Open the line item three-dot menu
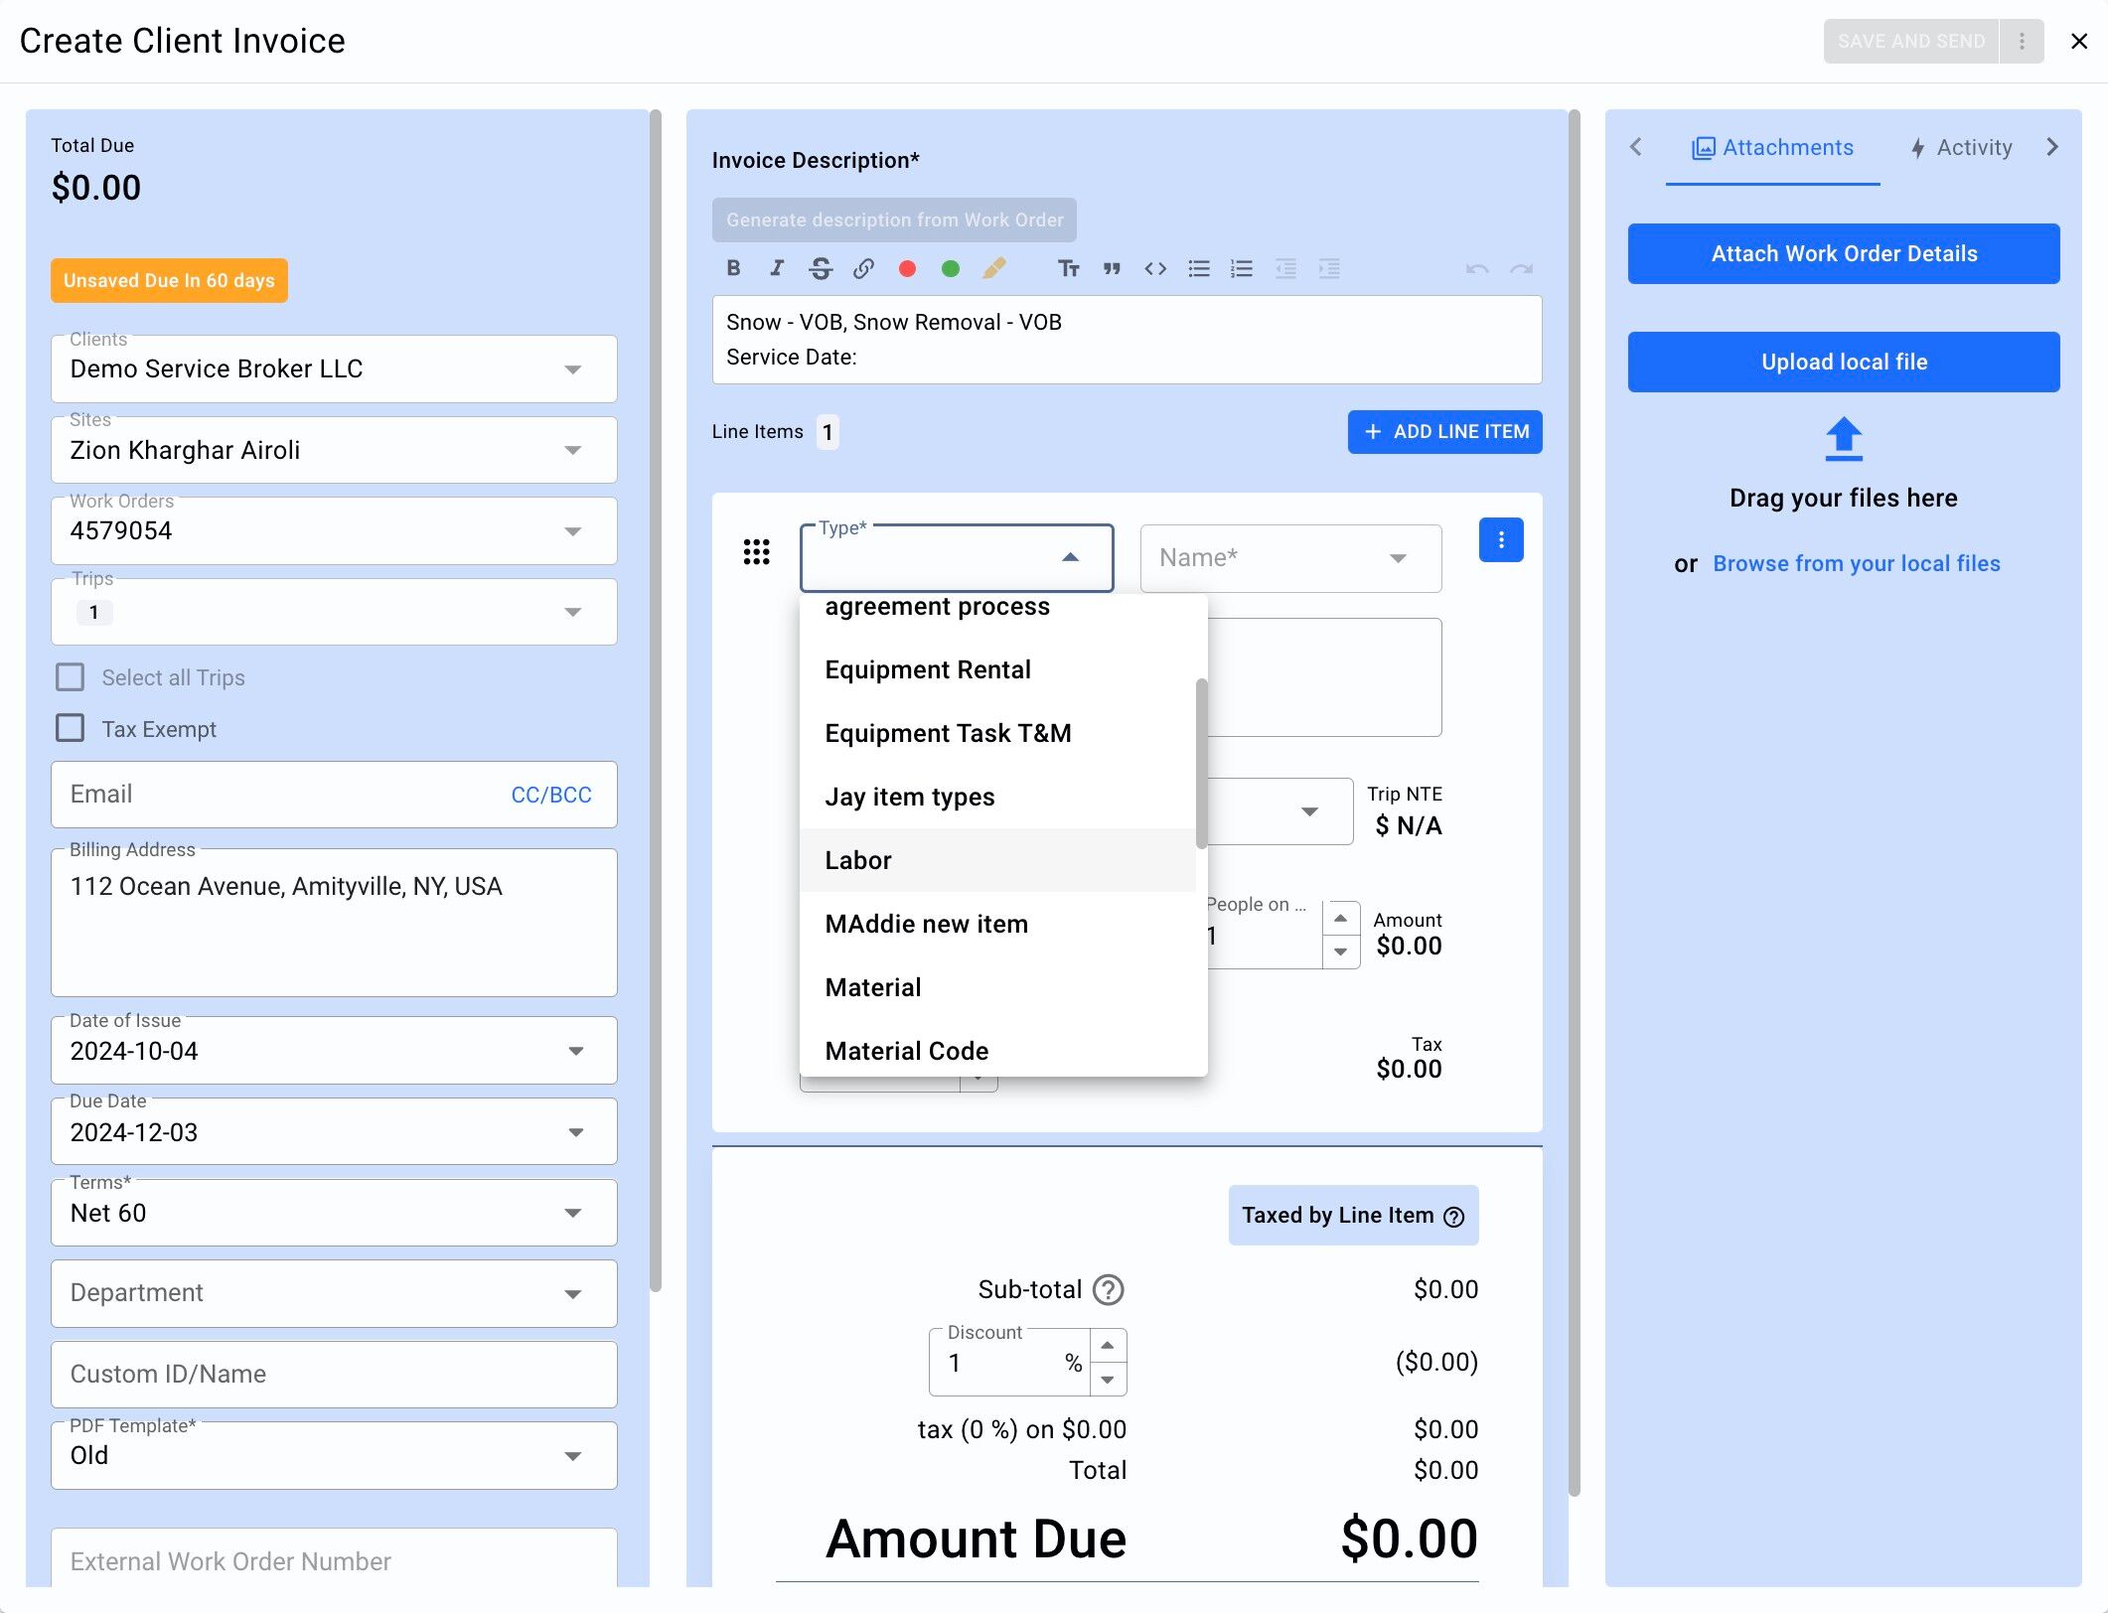 [1500, 540]
